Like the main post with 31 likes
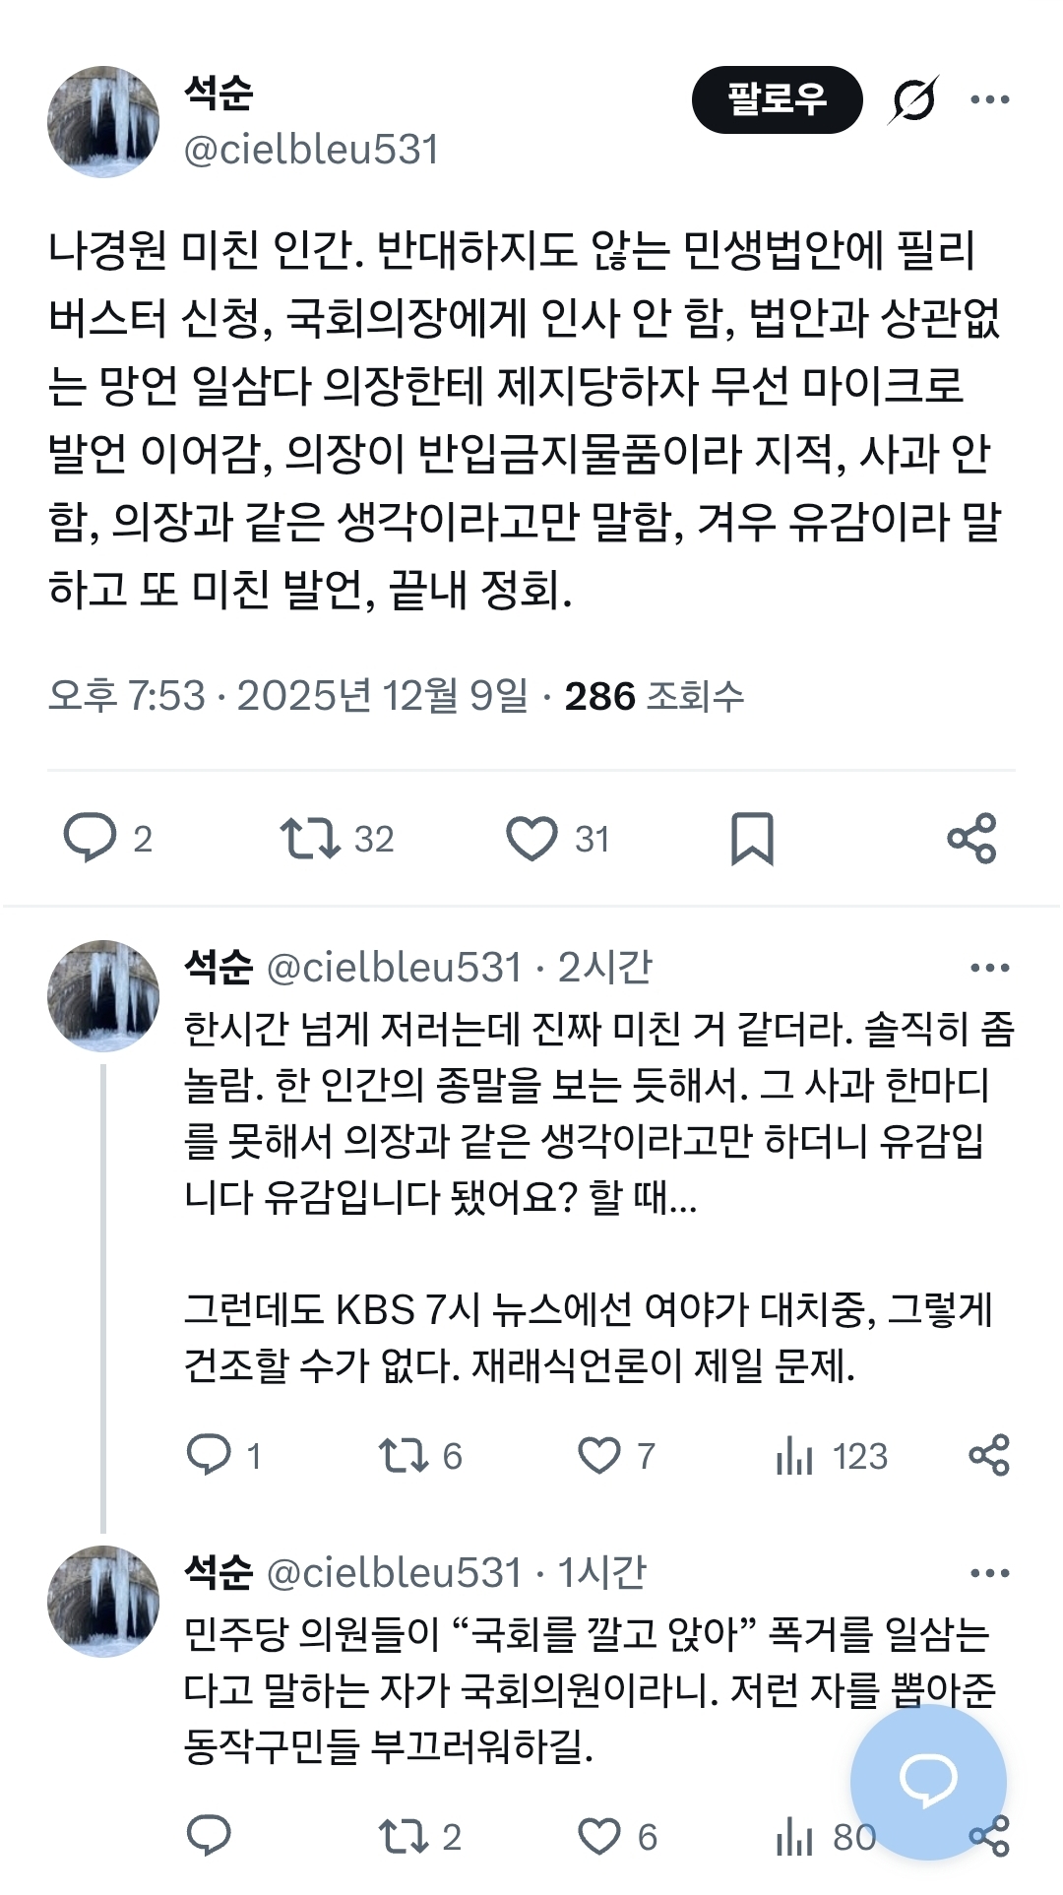Screen dimensions: 1063x1895 tap(531, 839)
